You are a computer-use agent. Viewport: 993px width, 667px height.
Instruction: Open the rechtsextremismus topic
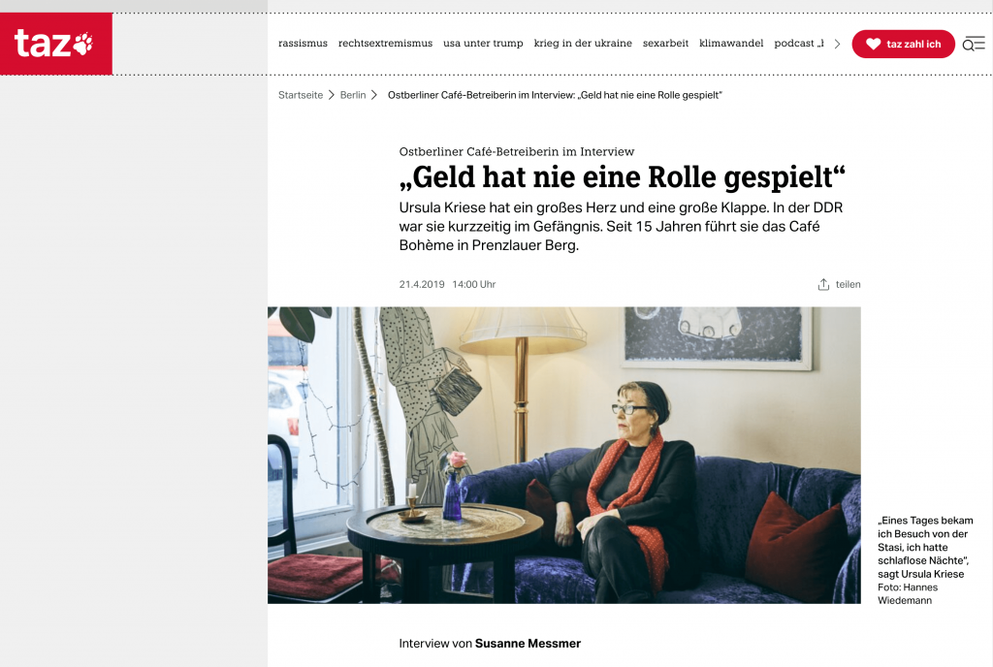[x=385, y=43]
